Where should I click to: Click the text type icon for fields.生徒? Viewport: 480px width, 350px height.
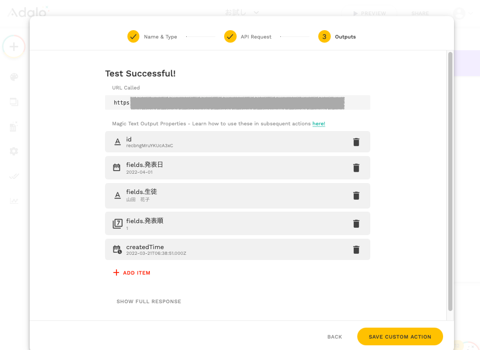click(117, 196)
